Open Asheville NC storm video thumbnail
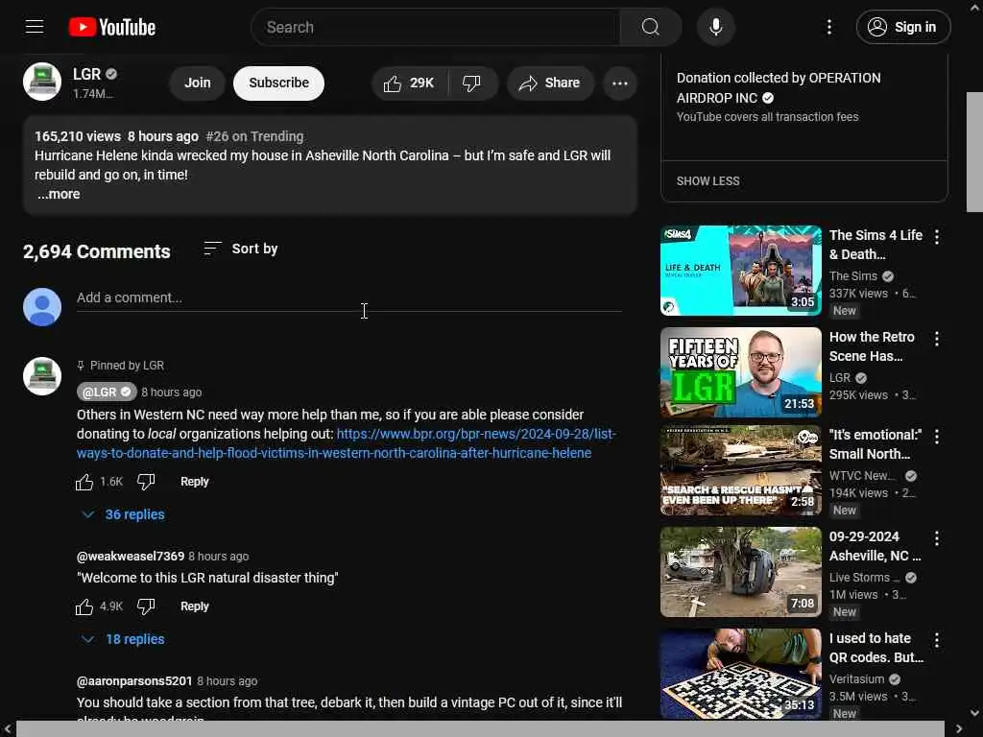The height and width of the screenshot is (737, 983). coord(740,572)
